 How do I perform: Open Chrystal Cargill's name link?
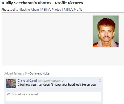pos(27,81)
